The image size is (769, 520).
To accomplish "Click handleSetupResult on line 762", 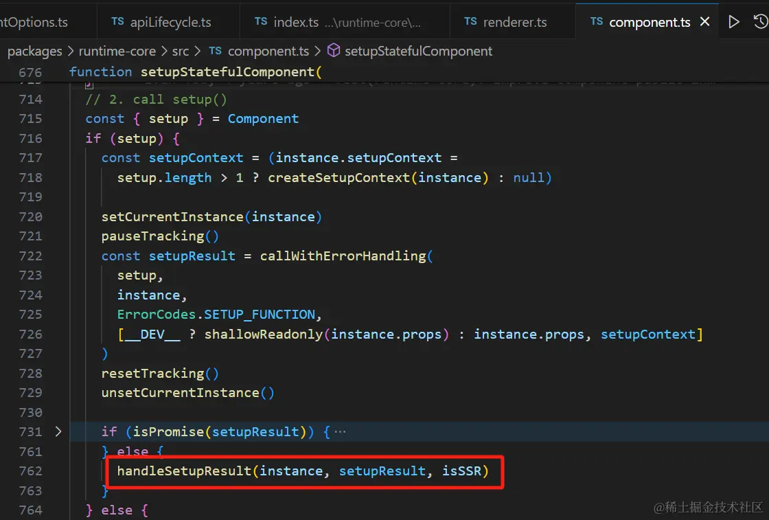I will [184, 471].
